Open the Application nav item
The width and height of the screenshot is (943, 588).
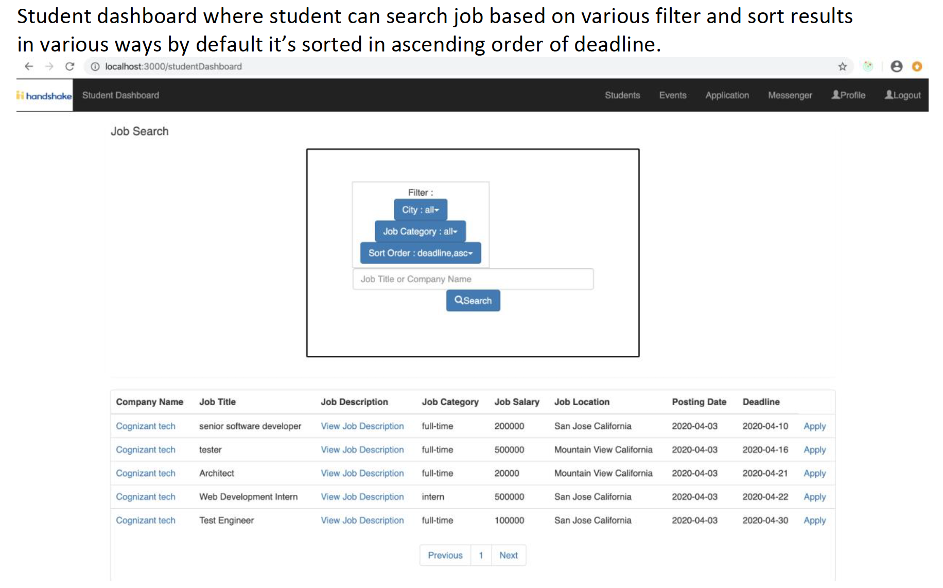coord(727,95)
